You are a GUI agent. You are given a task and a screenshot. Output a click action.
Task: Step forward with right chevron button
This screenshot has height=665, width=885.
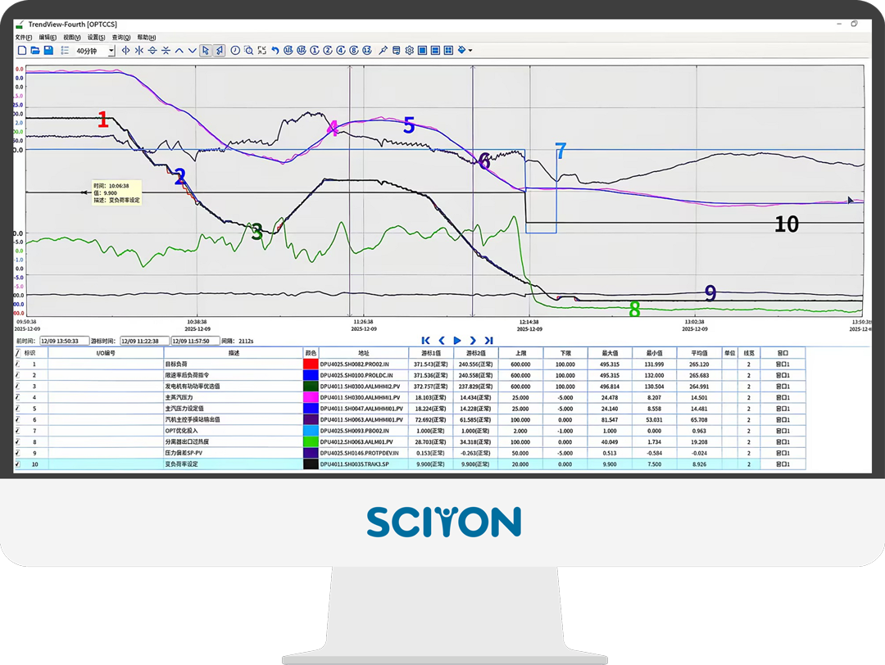point(473,341)
